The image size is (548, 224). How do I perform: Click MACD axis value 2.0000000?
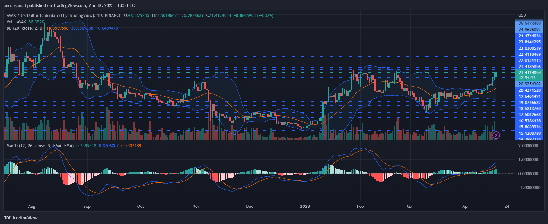528,146
